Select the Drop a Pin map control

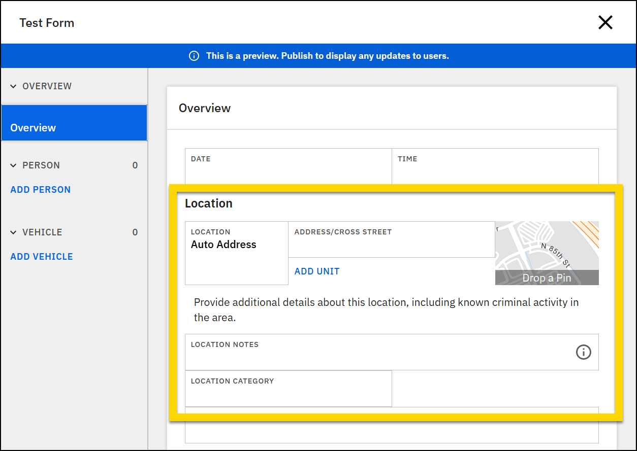click(x=547, y=277)
